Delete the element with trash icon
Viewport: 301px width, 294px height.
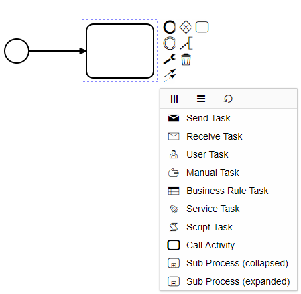click(x=186, y=60)
